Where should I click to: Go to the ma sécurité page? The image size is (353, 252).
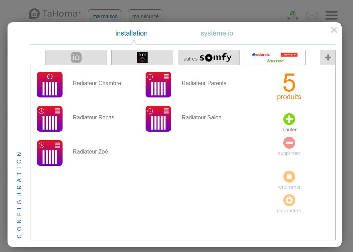pyautogui.click(x=145, y=16)
